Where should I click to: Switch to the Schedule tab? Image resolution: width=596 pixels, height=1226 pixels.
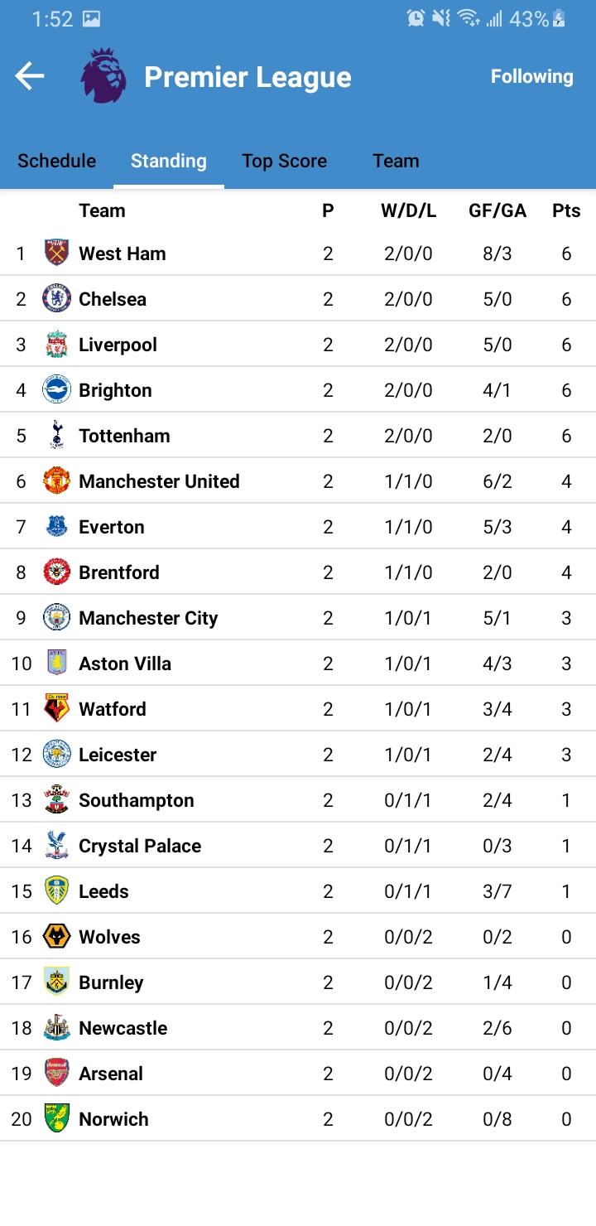tap(56, 161)
